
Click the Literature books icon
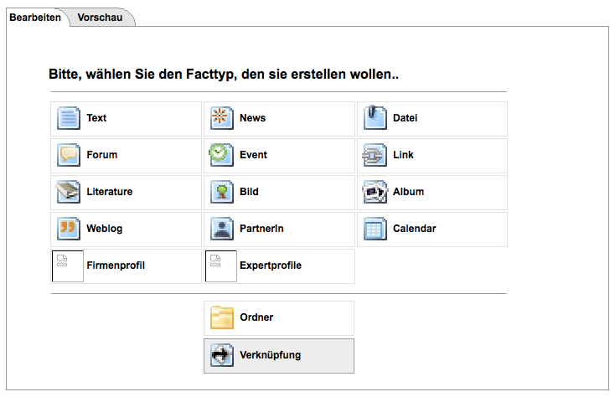click(68, 193)
